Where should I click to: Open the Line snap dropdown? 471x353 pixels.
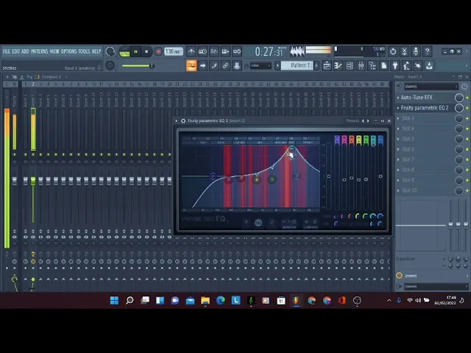[261, 65]
